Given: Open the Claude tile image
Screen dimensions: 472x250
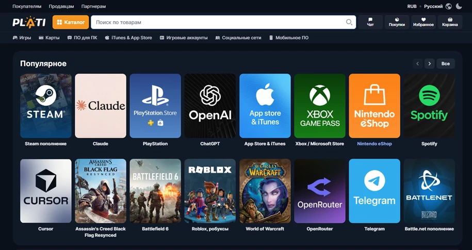Looking at the screenshot, I should (101, 106).
